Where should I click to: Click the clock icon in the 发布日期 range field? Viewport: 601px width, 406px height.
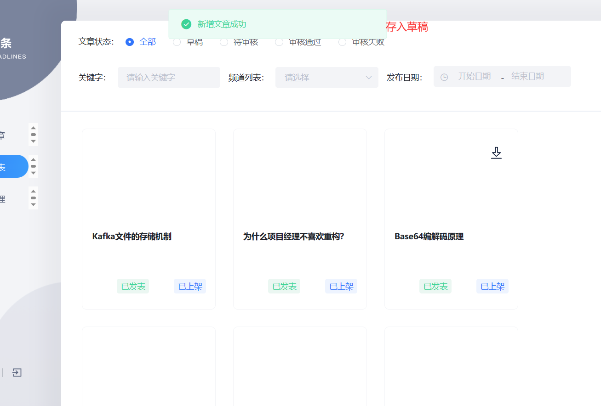tap(444, 77)
